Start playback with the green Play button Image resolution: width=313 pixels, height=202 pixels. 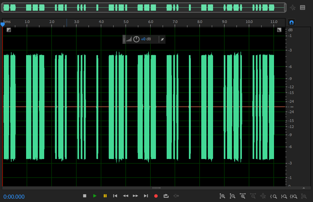(x=95, y=196)
